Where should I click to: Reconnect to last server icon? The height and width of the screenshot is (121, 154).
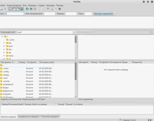click(43, 9)
